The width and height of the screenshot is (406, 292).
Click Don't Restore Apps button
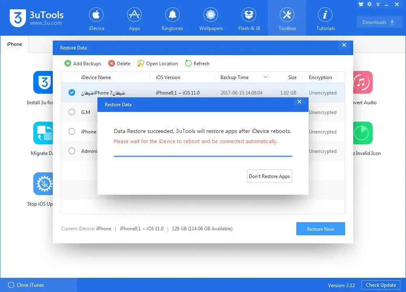pyautogui.click(x=270, y=176)
